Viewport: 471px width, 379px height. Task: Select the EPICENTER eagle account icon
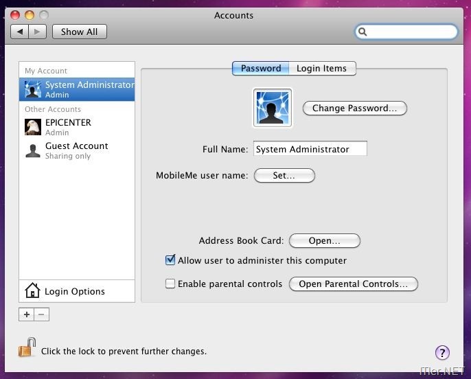(x=33, y=127)
